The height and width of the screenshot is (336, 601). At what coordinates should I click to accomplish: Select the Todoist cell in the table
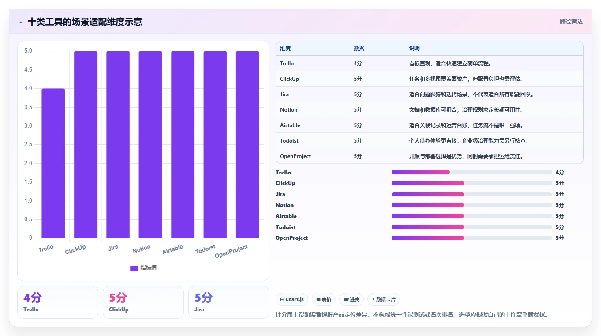tap(289, 141)
